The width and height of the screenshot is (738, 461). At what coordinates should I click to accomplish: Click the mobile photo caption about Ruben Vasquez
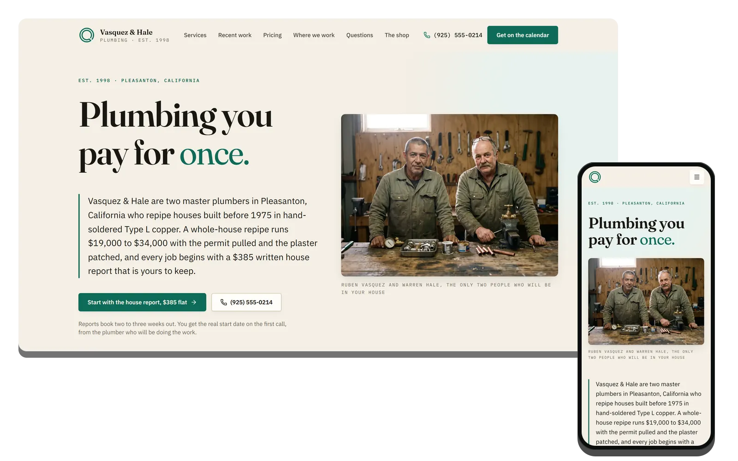[641, 355]
